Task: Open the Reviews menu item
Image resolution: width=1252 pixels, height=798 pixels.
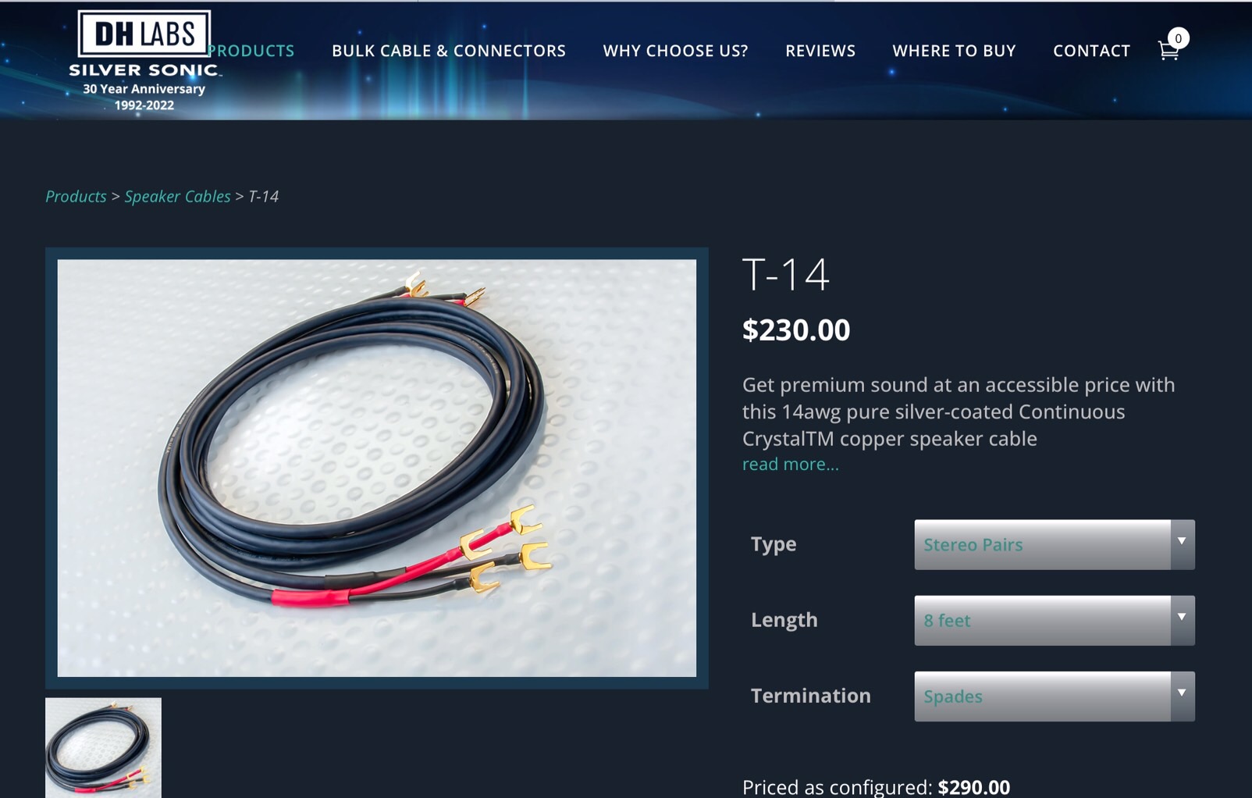Action: click(x=820, y=51)
